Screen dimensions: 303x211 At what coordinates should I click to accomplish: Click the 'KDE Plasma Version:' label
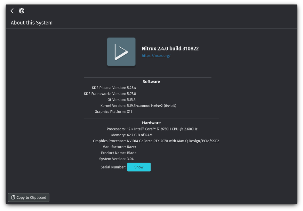109,88
